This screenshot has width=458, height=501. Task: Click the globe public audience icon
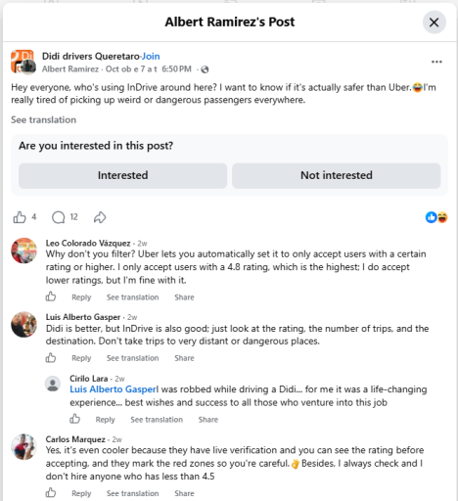(205, 69)
